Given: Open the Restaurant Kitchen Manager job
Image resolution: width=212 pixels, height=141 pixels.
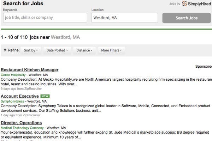Looking at the screenshot, I should [30, 70].
